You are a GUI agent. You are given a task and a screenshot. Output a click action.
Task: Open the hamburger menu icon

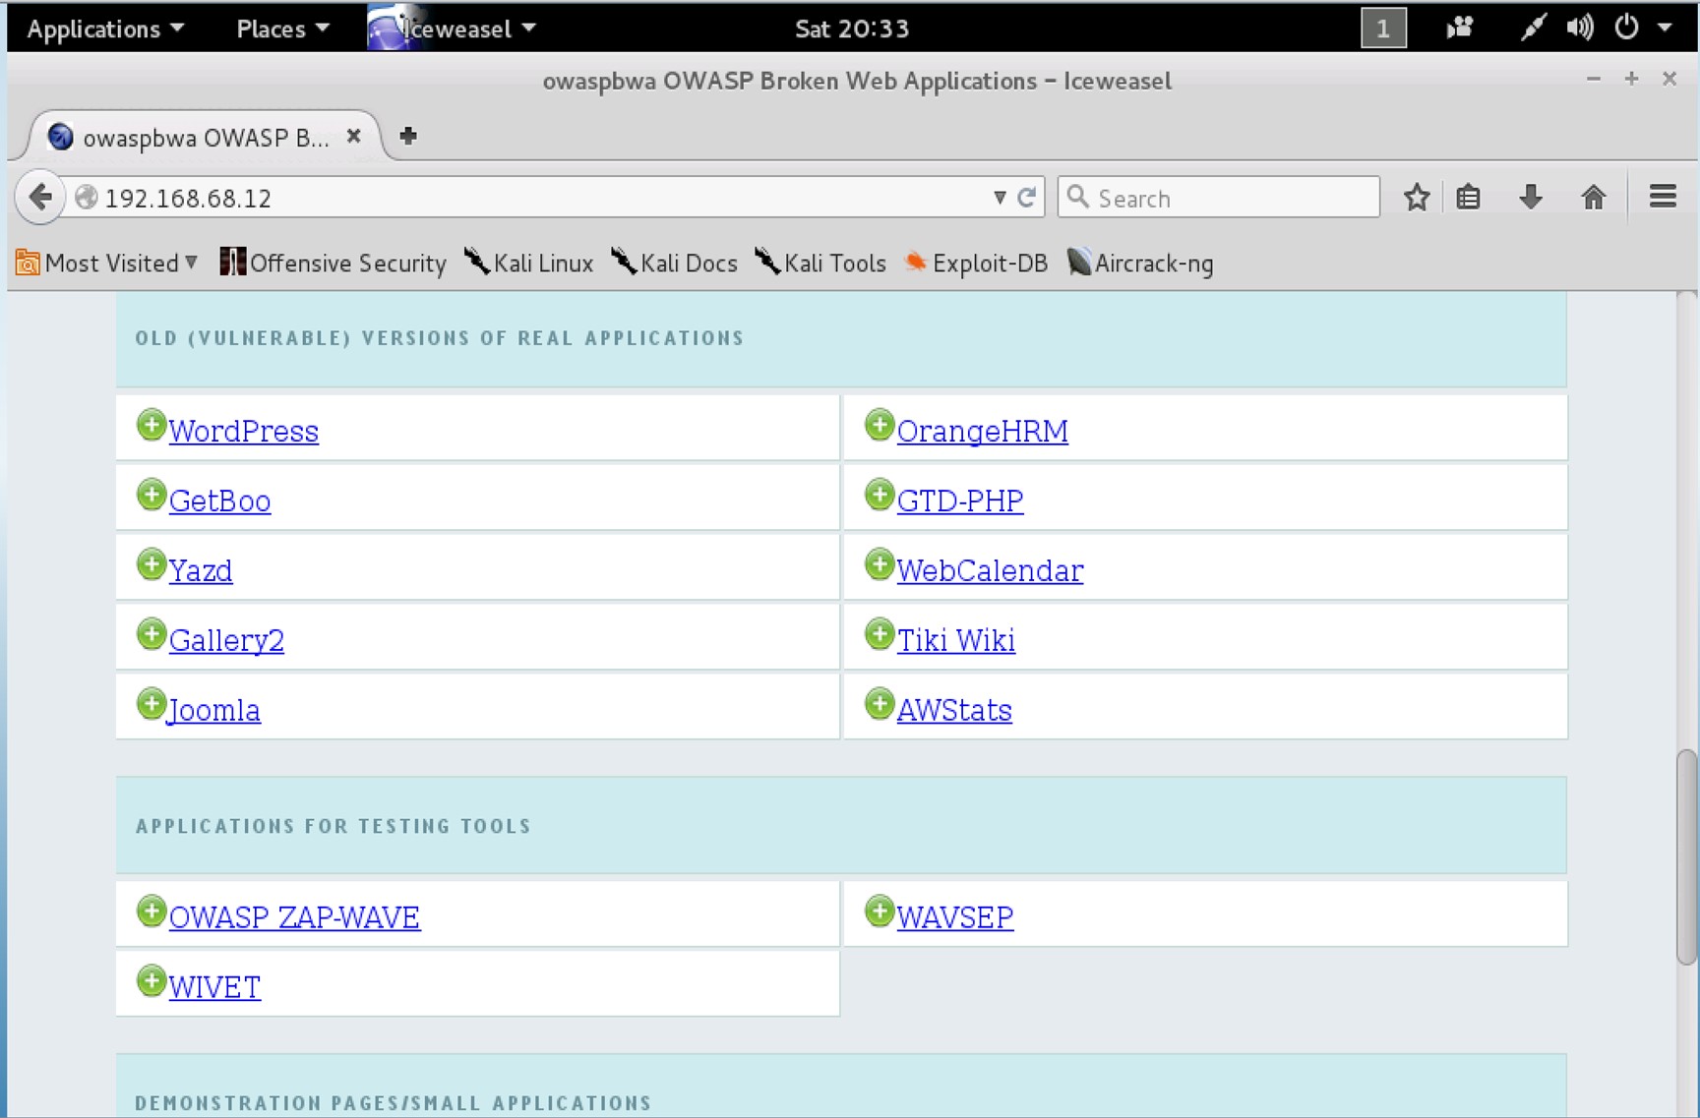coord(1663,198)
